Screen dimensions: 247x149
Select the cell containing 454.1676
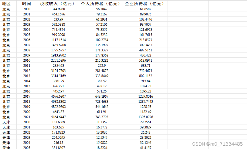coord(59,14)
